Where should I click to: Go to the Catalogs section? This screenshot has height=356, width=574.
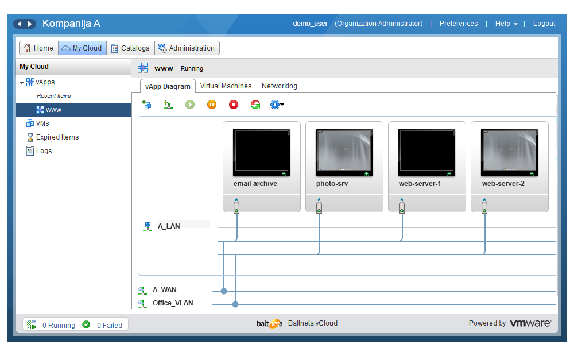[130, 48]
